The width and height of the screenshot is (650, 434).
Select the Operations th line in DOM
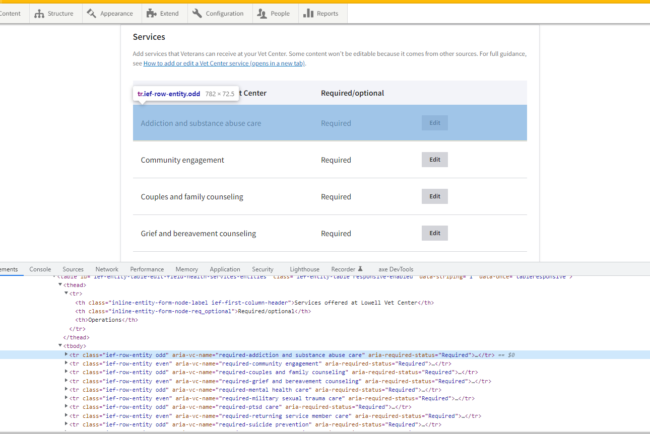pyautogui.click(x=106, y=320)
